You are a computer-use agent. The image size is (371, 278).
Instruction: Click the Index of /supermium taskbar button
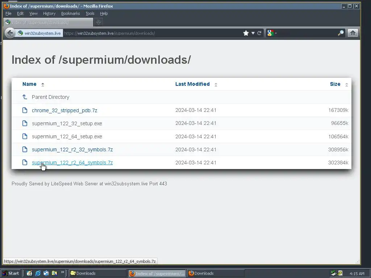tap(157, 274)
